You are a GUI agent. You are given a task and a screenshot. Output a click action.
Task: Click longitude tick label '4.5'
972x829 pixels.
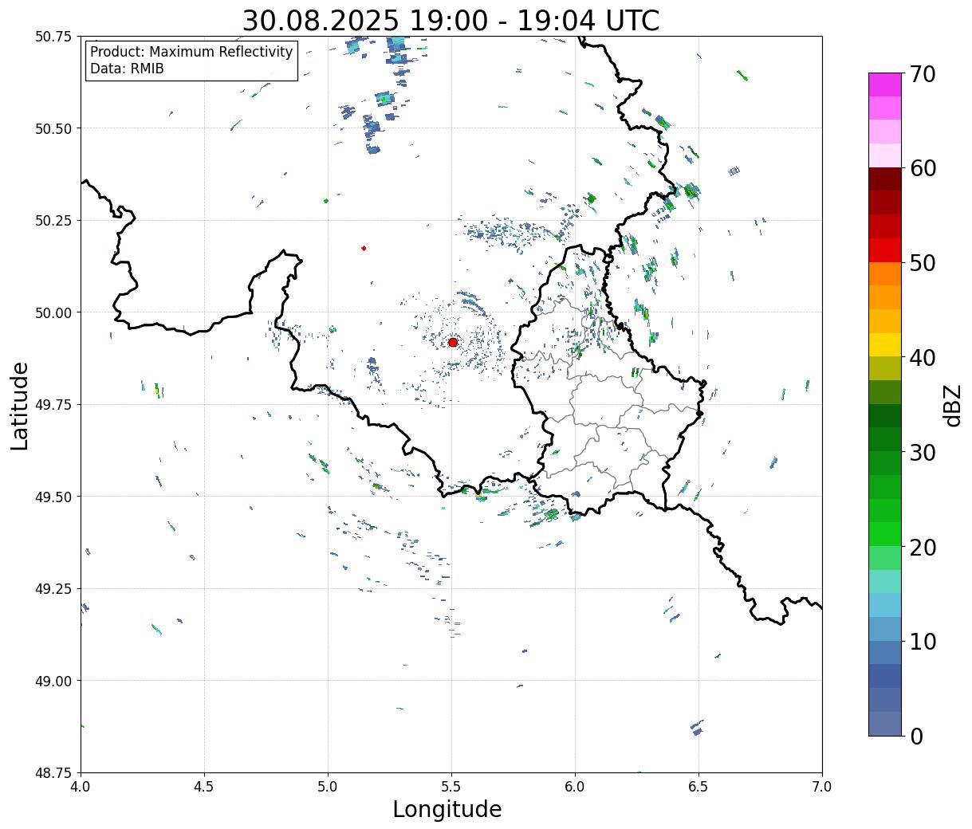pos(204,786)
